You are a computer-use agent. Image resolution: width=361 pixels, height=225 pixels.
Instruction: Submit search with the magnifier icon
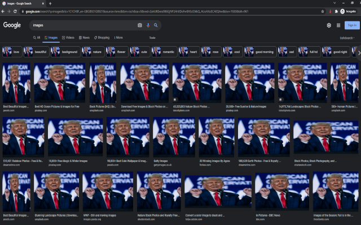coord(156,25)
